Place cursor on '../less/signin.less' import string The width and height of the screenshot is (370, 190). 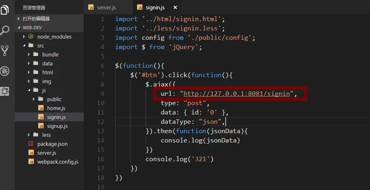point(181,28)
